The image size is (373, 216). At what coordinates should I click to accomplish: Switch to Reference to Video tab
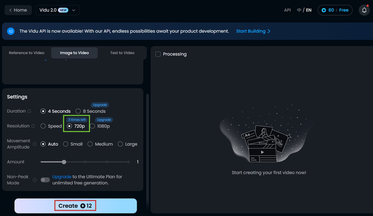pos(26,53)
